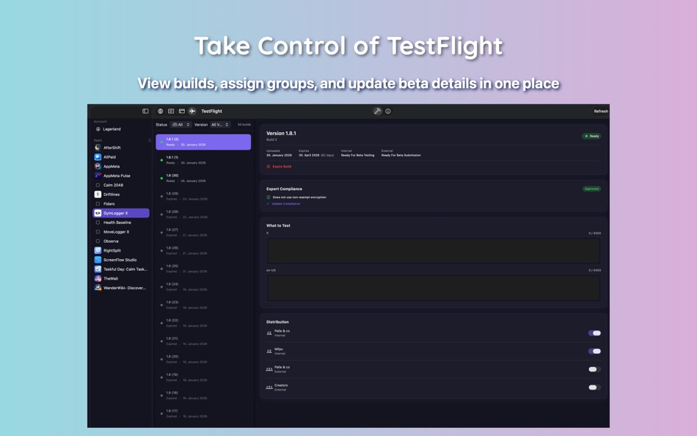Open the Driftlines app
The height and width of the screenshot is (436, 697).
[x=121, y=195]
